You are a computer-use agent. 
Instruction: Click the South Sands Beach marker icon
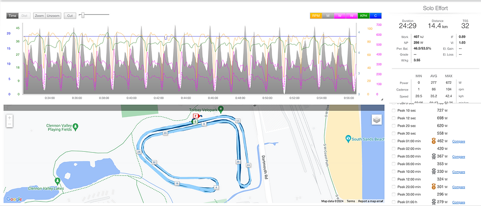[x=348, y=138]
